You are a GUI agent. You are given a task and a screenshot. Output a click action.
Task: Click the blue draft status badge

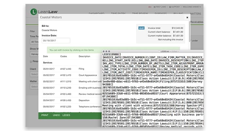(x=142, y=28)
